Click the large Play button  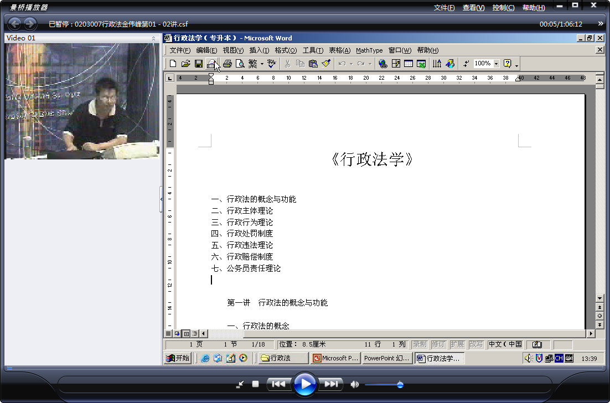[x=304, y=384]
